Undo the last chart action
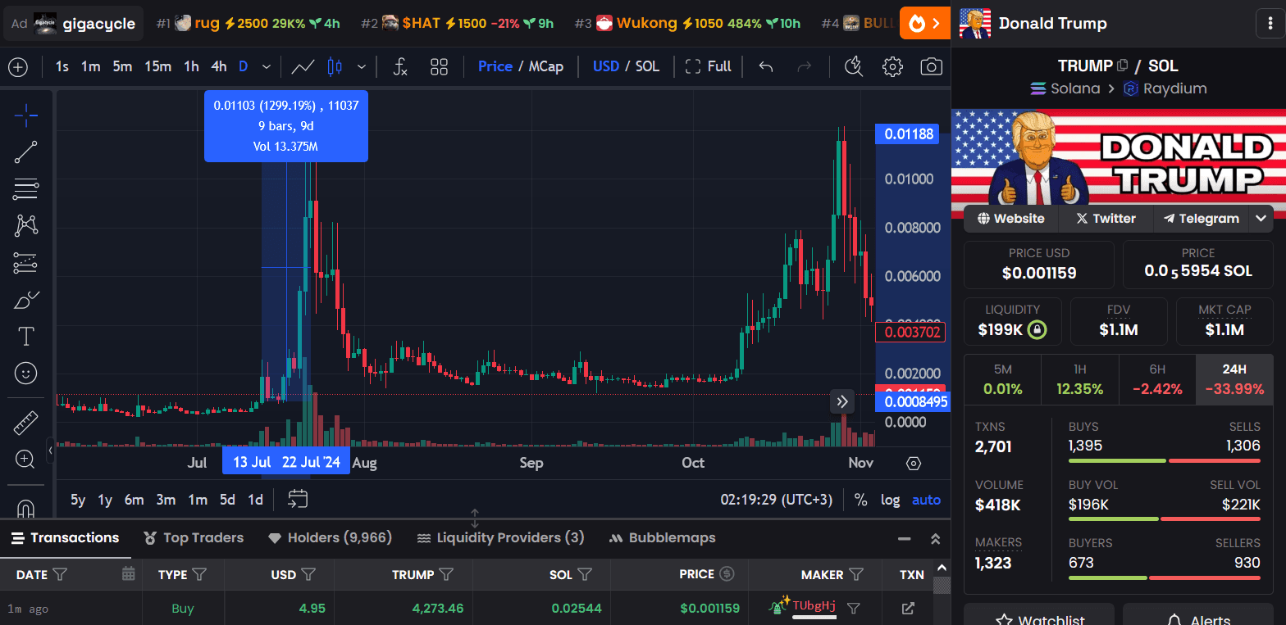Viewport: 1286px width, 625px height. 766,66
